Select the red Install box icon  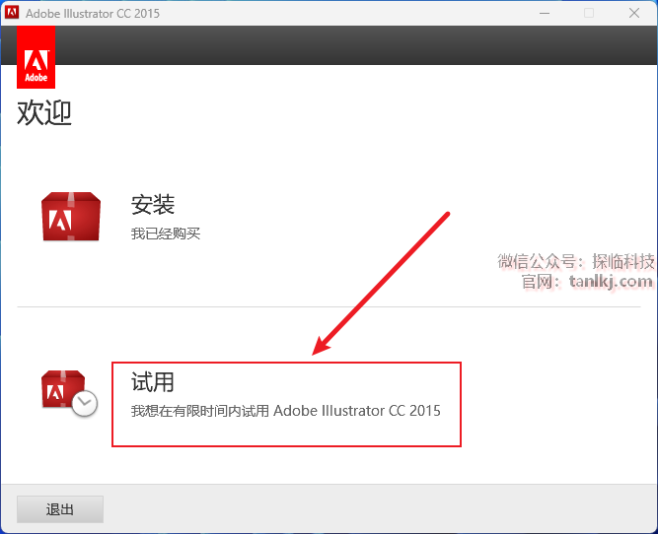[x=70, y=217]
